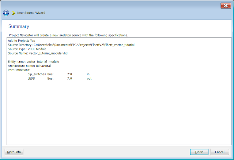Click the 'in' direction of dip_switches
234x160 pixels.
tap(88, 74)
